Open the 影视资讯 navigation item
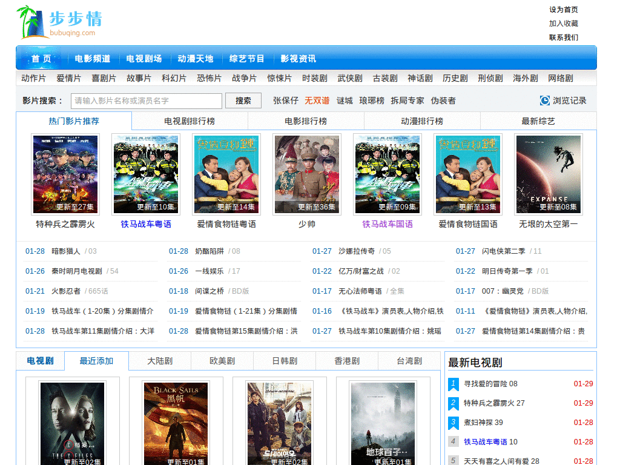This screenshot has width=620, height=465. (x=298, y=59)
